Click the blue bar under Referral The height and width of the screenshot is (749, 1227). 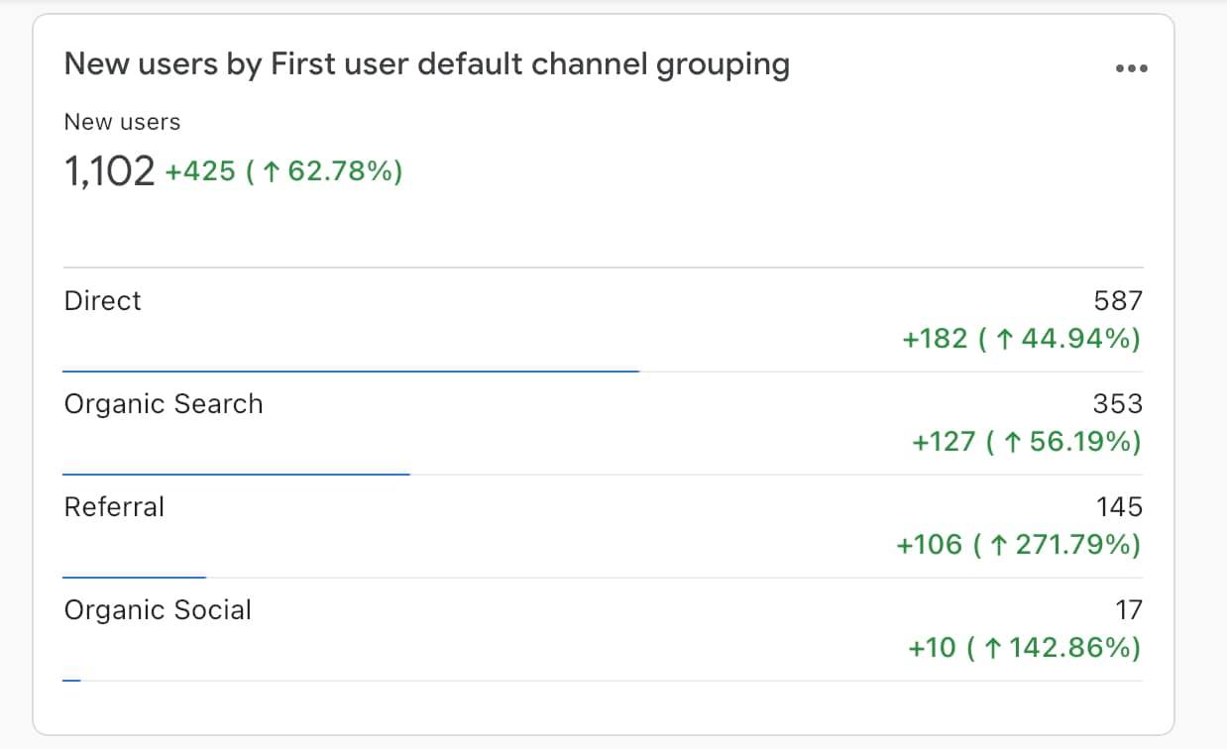(134, 577)
